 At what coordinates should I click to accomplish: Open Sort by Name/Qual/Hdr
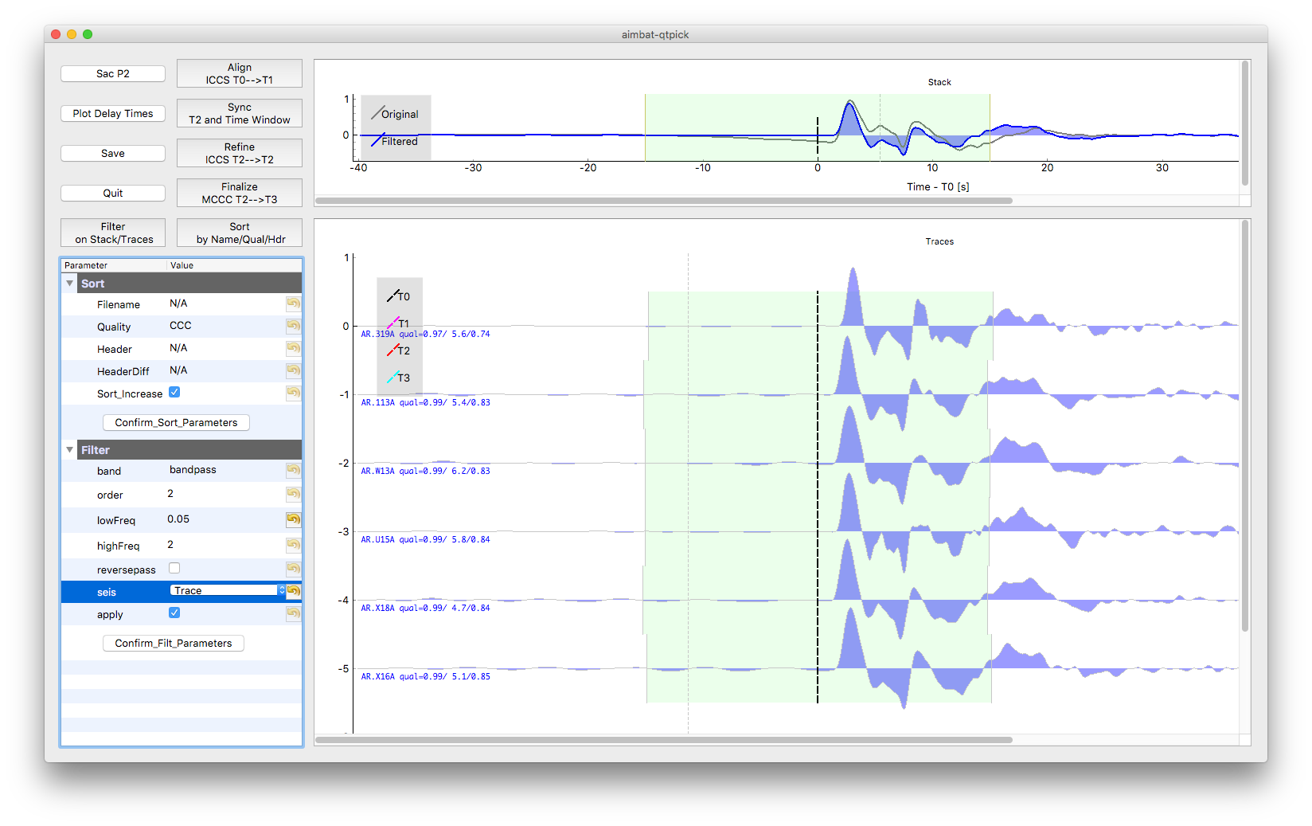click(240, 233)
